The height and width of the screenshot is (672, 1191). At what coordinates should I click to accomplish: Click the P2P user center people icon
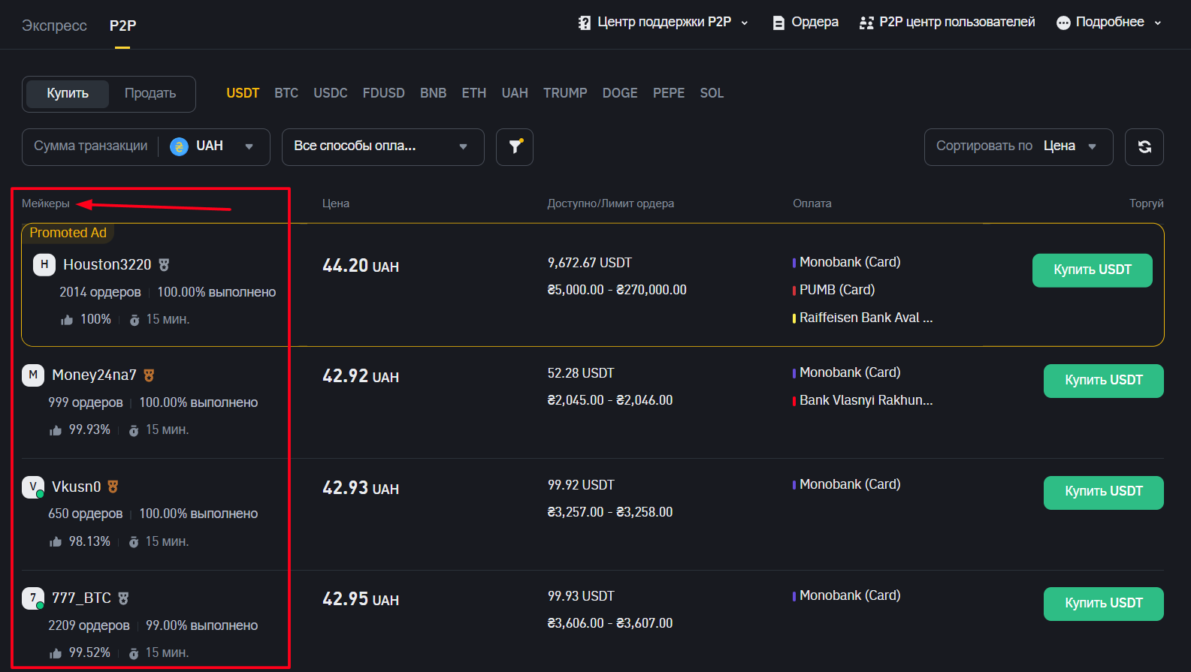[x=866, y=23]
